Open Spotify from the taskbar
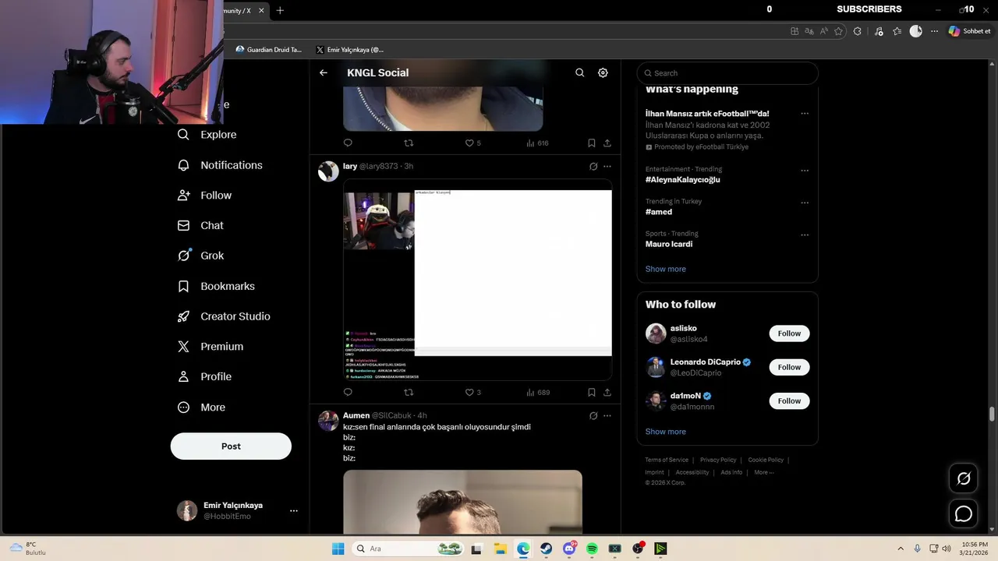The width and height of the screenshot is (998, 561). point(592,549)
